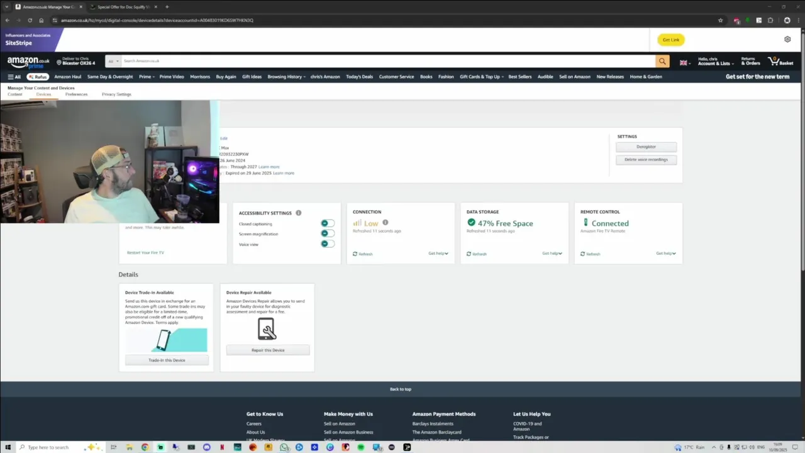
Task: Open Today's Deals in navigation bar
Action: coord(359,77)
